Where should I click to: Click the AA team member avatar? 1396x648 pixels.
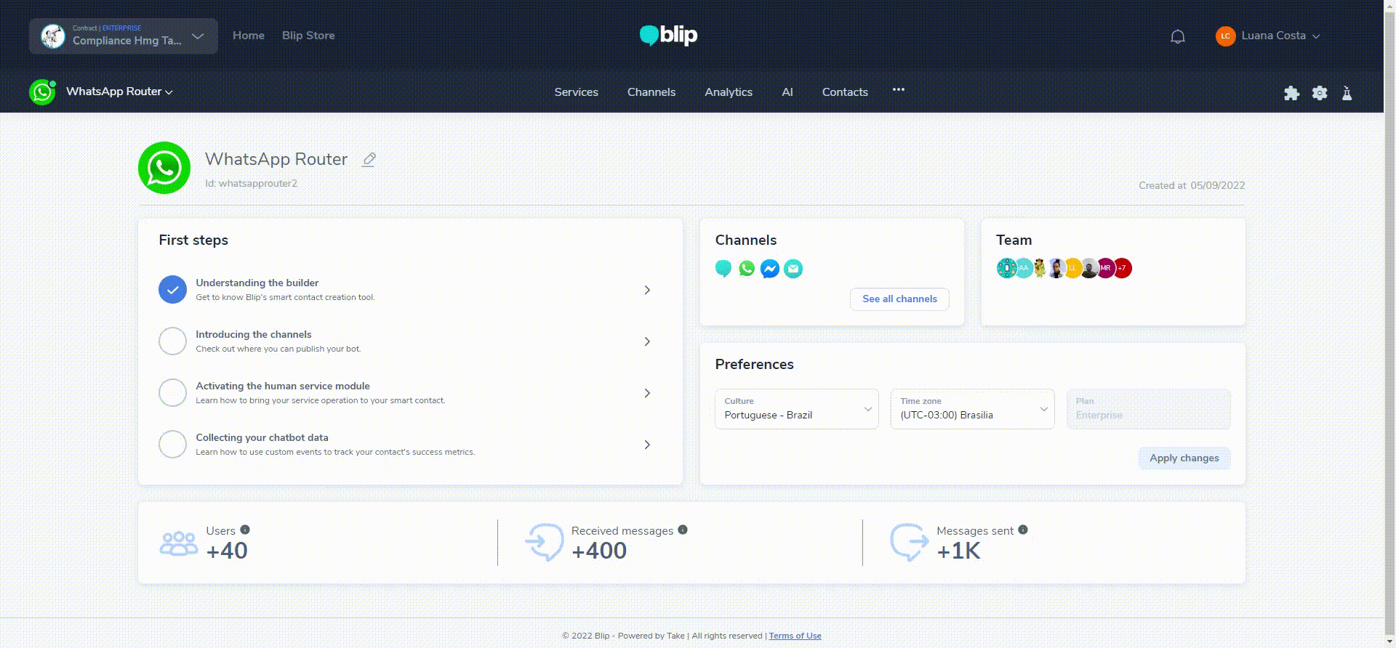pyautogui.click(x=1024, y=268)
